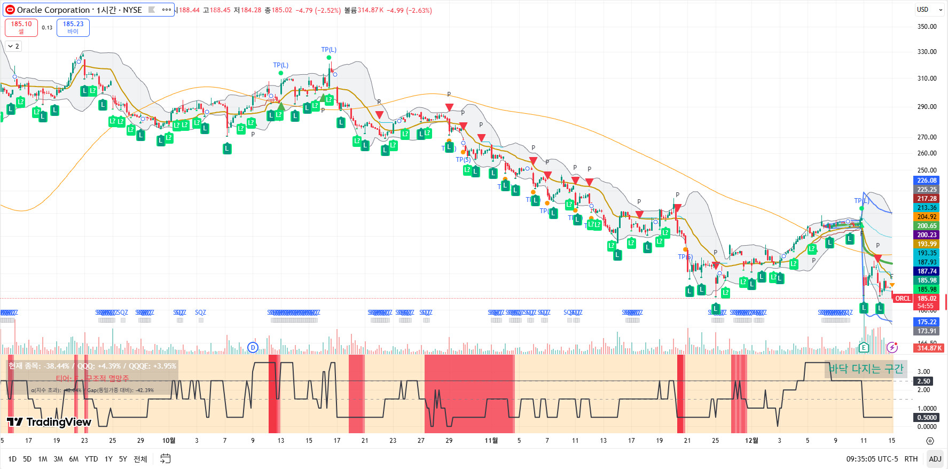
Task: Click the 200.23 purple price label
Action: tap(927, 235)
